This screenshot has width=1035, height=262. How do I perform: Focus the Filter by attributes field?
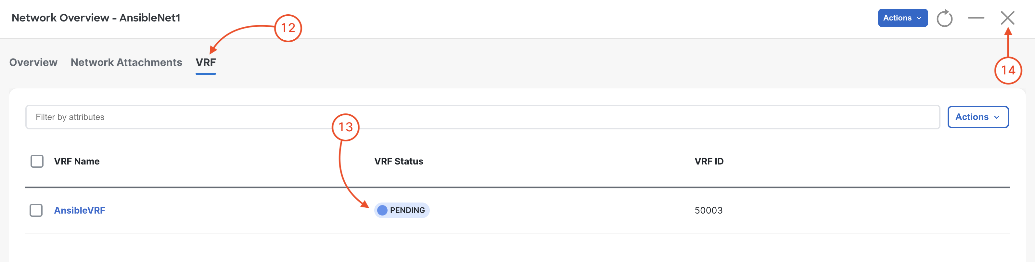[x=482, y=117]
